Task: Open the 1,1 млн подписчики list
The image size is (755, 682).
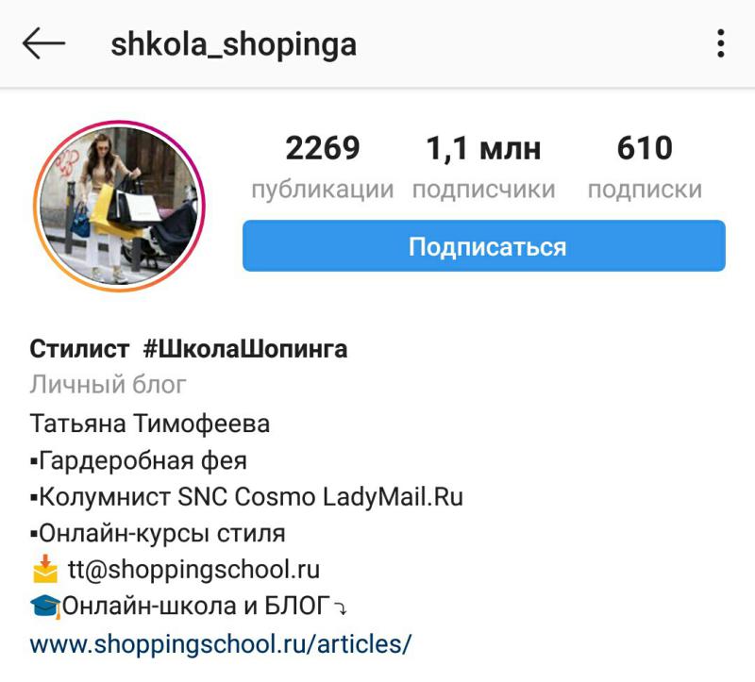Action: pyautogui.click(x=483, y=168)
